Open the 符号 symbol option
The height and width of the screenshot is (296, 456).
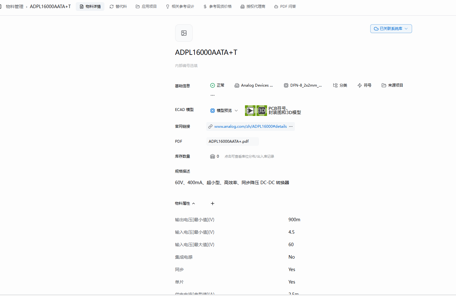pyautogui.click(x=364, y=85)
